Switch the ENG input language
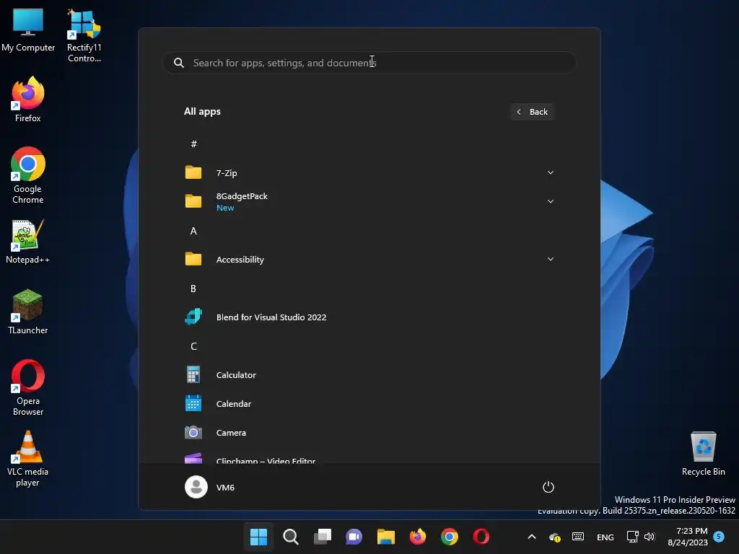 pos(605,537)
